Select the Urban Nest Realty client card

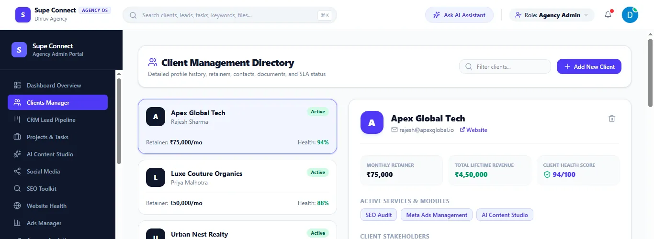click(237, 230)
